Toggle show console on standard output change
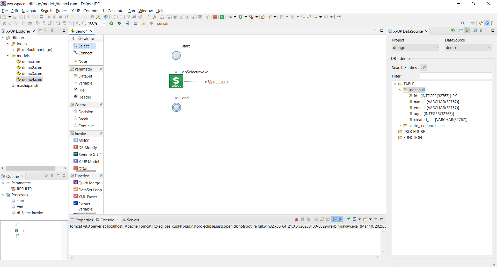This screenshot has height=267, width=497. point(334,219)
